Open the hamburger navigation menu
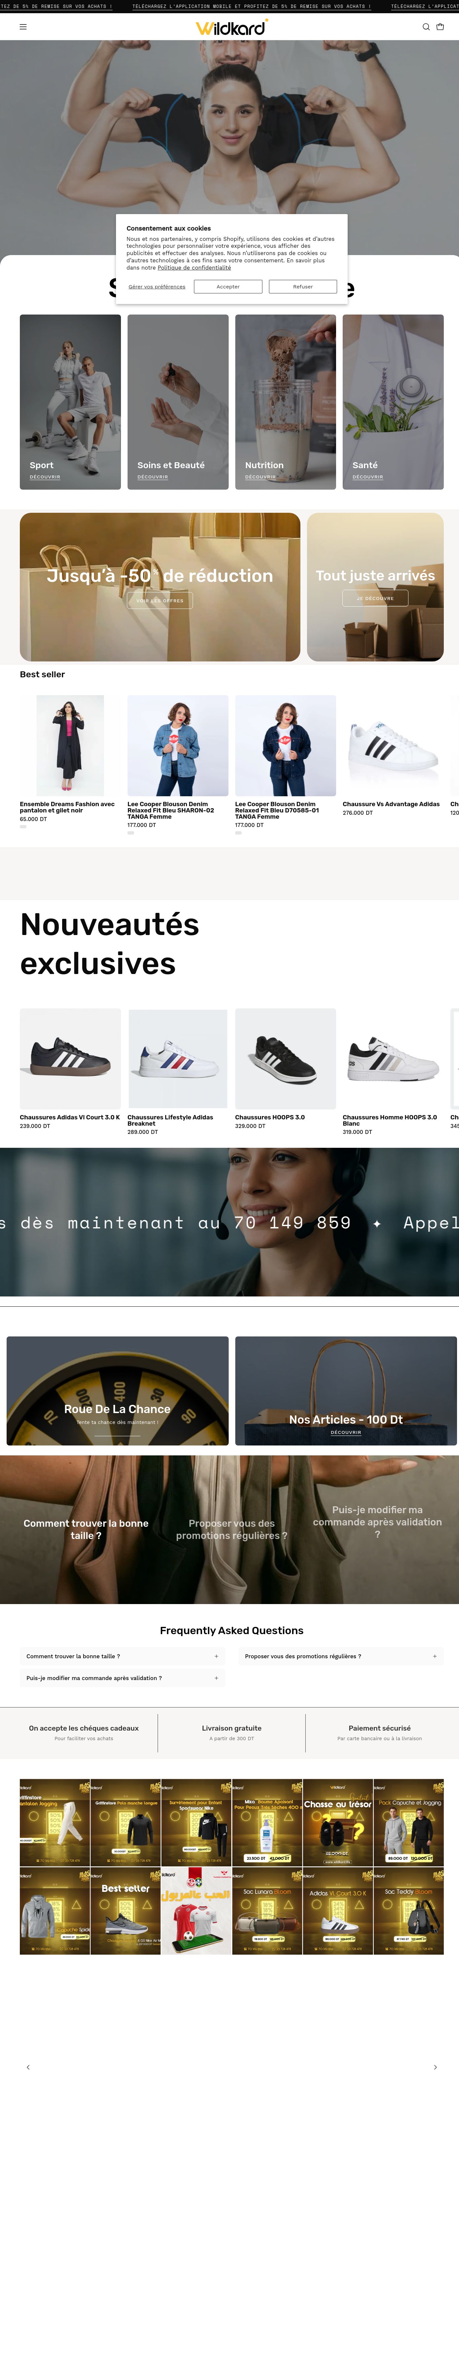Screen dimensions: 459x2361 (x=23, y=26)
